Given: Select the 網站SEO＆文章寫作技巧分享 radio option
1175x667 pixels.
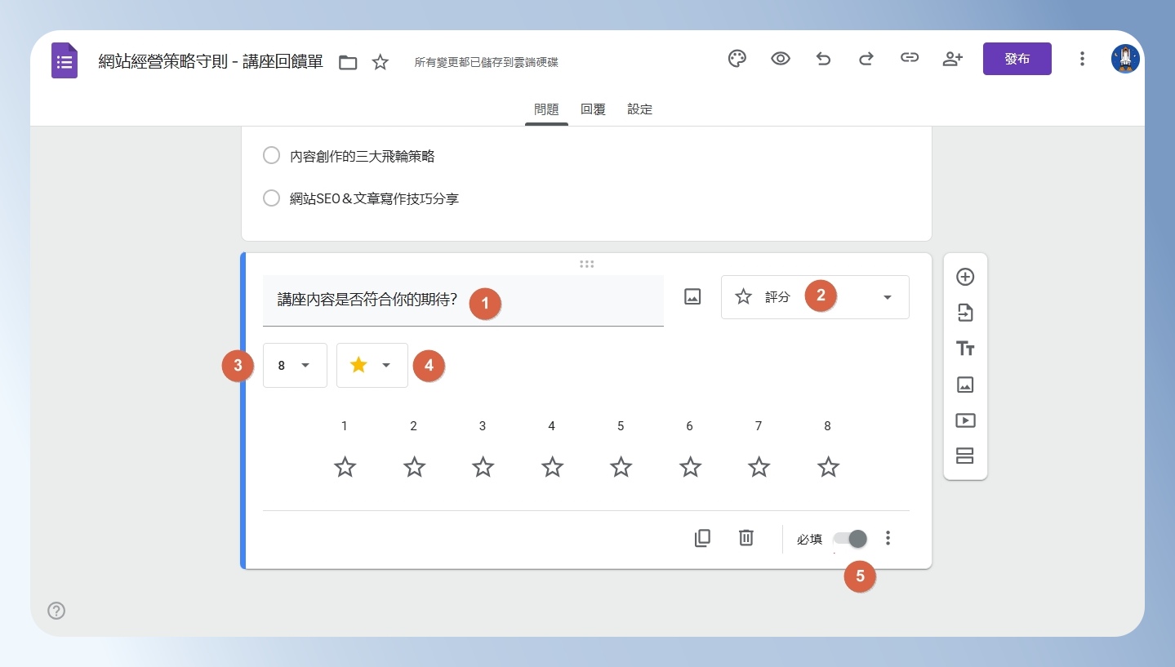Looking at the screenshot, I should click(272, 198).
